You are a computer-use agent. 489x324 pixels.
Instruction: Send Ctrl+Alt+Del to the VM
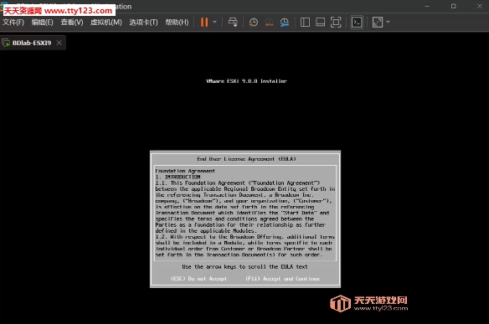pyautogui.click(x=233, y=22)
